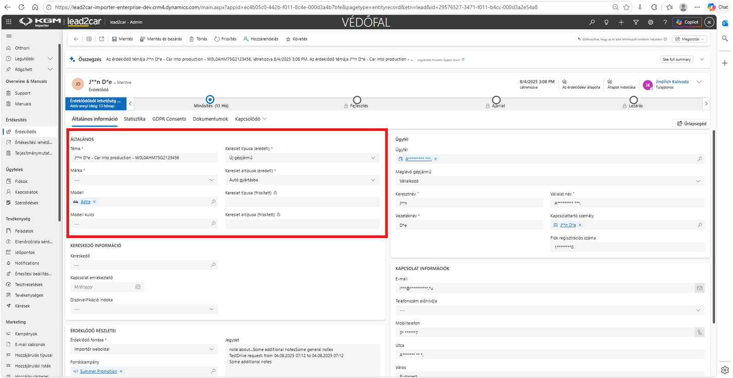Image resolution: width=733 pixels, height=378 pixels.
Task: Click into the Téma text field
Action: 144,158
